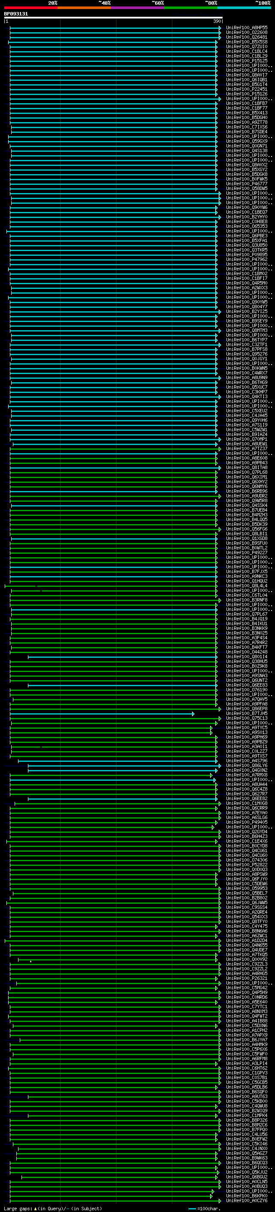Select hit label UniRef100_B7FJX5
Viewport: 275px width, 1212px height.
(247, 572)
